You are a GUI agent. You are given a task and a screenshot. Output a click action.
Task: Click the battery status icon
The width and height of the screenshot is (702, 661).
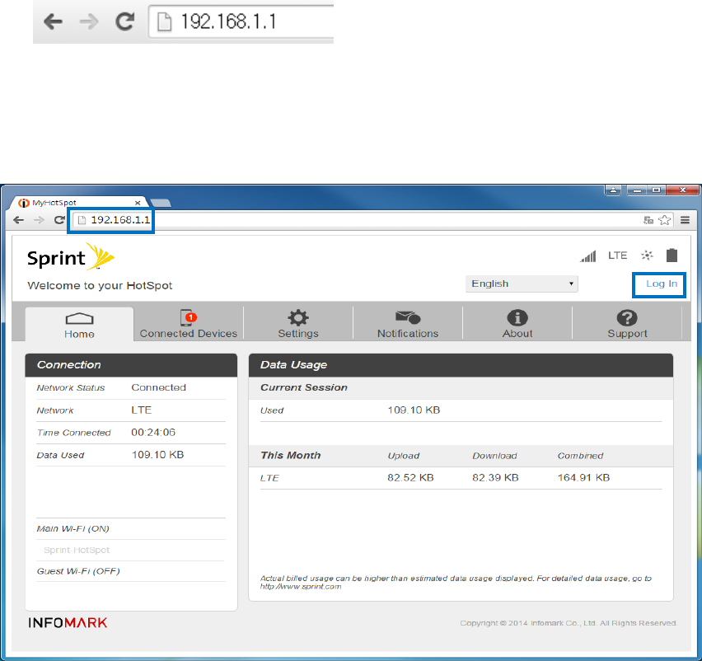[x=672, y=255]
